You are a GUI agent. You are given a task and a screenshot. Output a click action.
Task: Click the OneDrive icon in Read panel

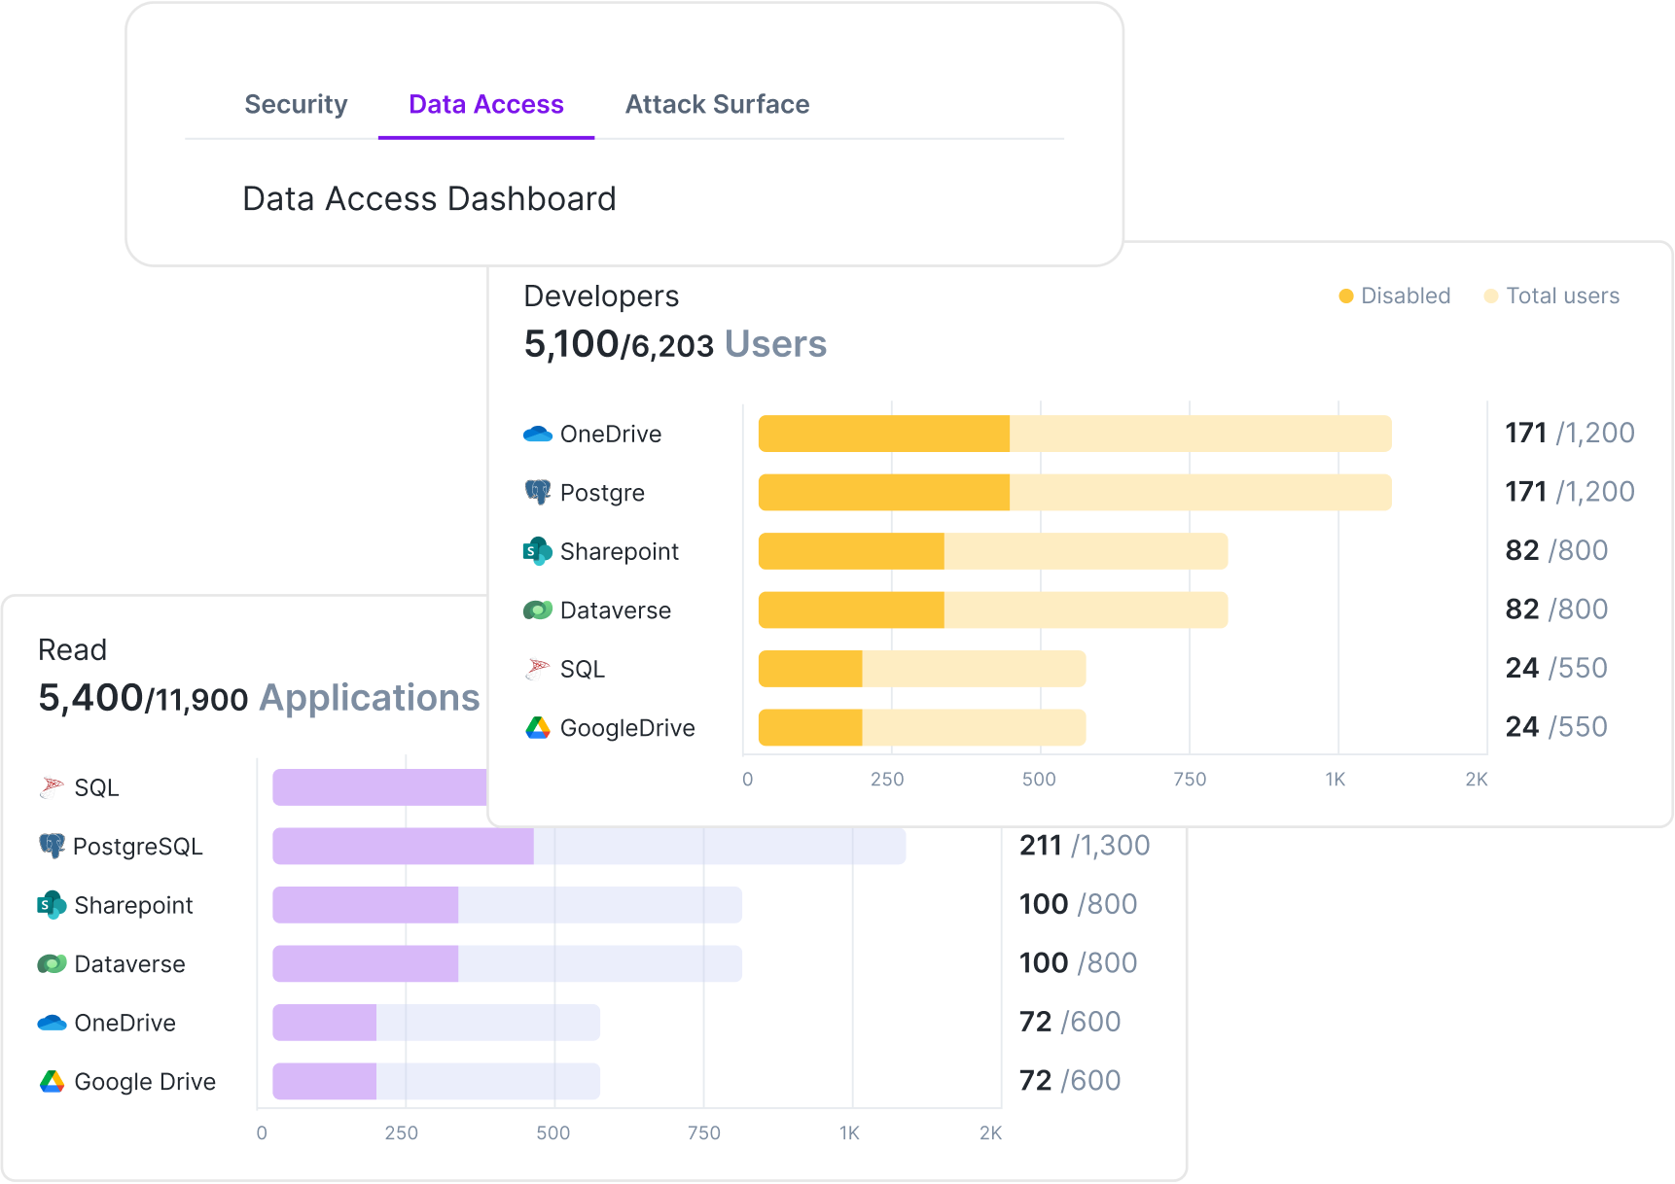click(x=52, y=1023)
